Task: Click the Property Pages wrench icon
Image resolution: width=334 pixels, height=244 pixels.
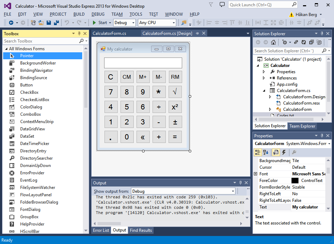Action: click(294, 152)
